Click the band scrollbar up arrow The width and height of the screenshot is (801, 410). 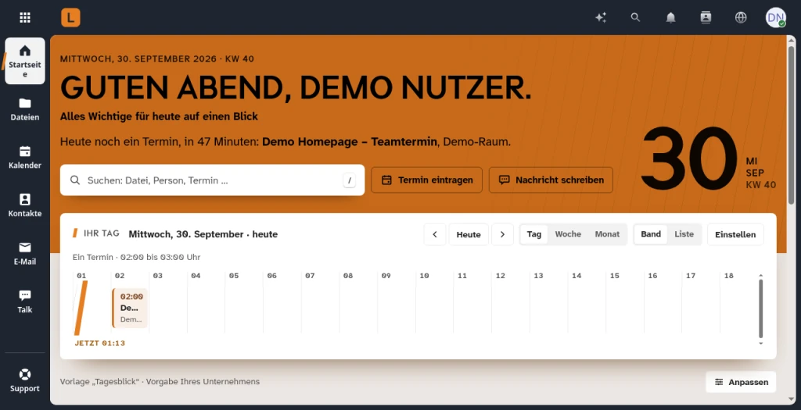click(760, 276)
